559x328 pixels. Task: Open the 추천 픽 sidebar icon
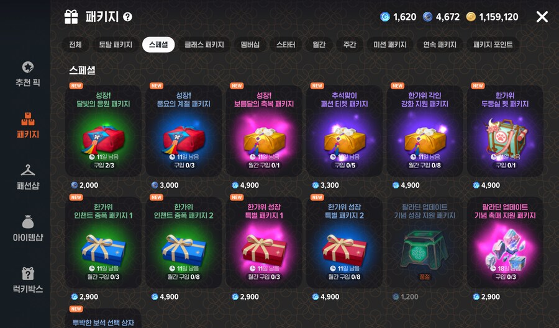click(x=28, y=67)
